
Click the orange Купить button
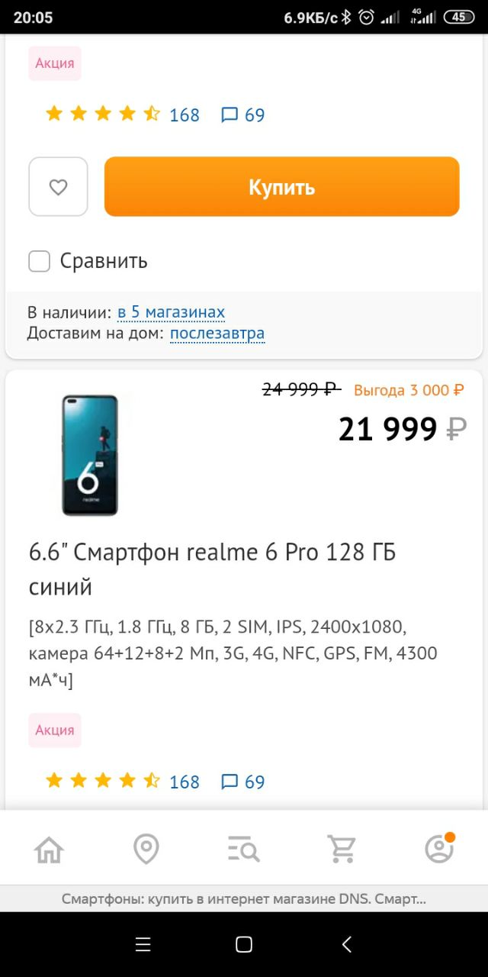pyautogui.click(x=282, y=187)
